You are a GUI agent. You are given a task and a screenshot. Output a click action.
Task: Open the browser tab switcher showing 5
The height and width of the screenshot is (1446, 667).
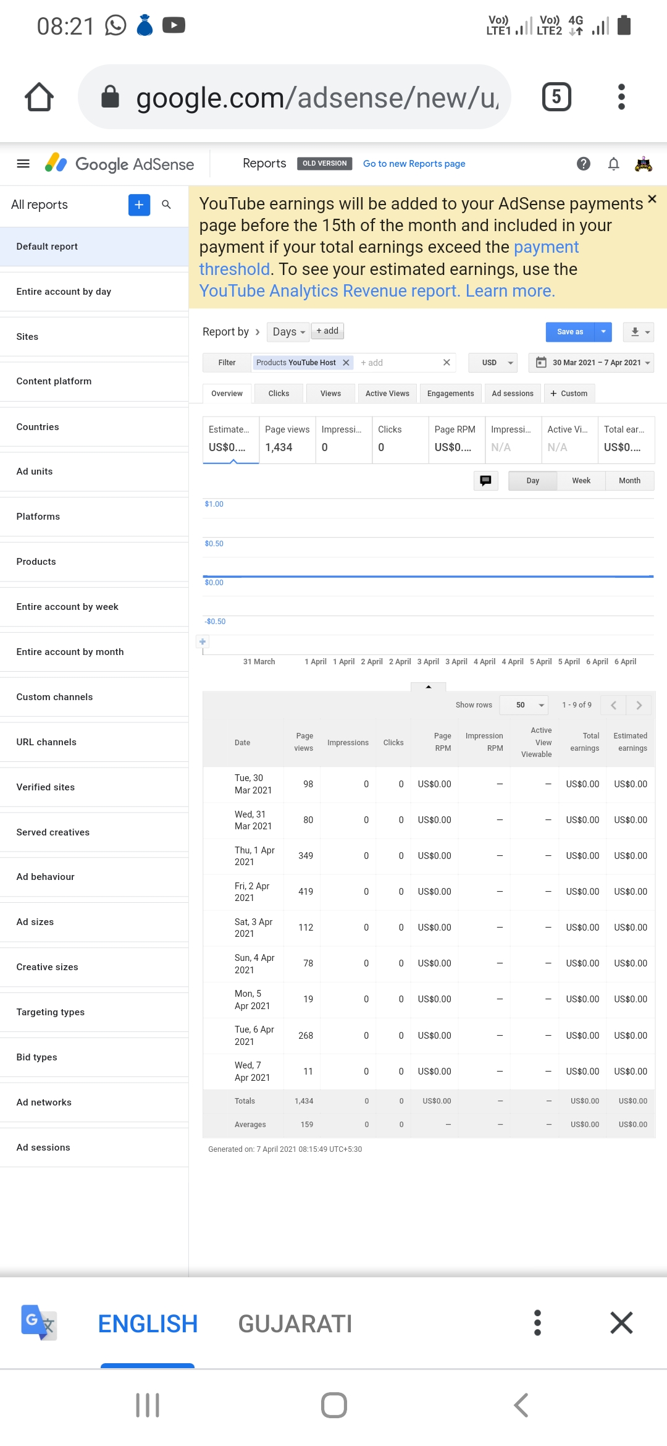tap(556, 97)
